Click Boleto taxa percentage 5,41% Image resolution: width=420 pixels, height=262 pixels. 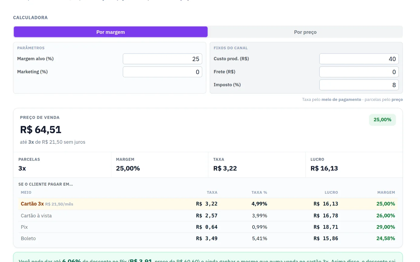[x=259, y=238]
